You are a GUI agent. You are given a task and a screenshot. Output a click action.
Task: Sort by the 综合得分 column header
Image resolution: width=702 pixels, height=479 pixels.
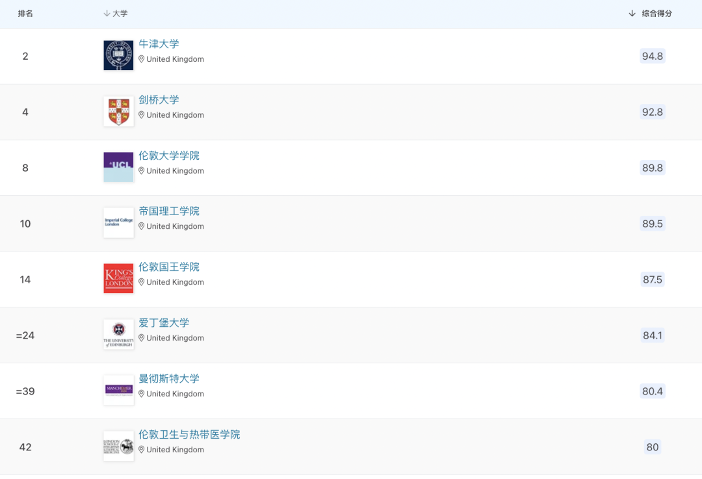[x=651, y=14]
